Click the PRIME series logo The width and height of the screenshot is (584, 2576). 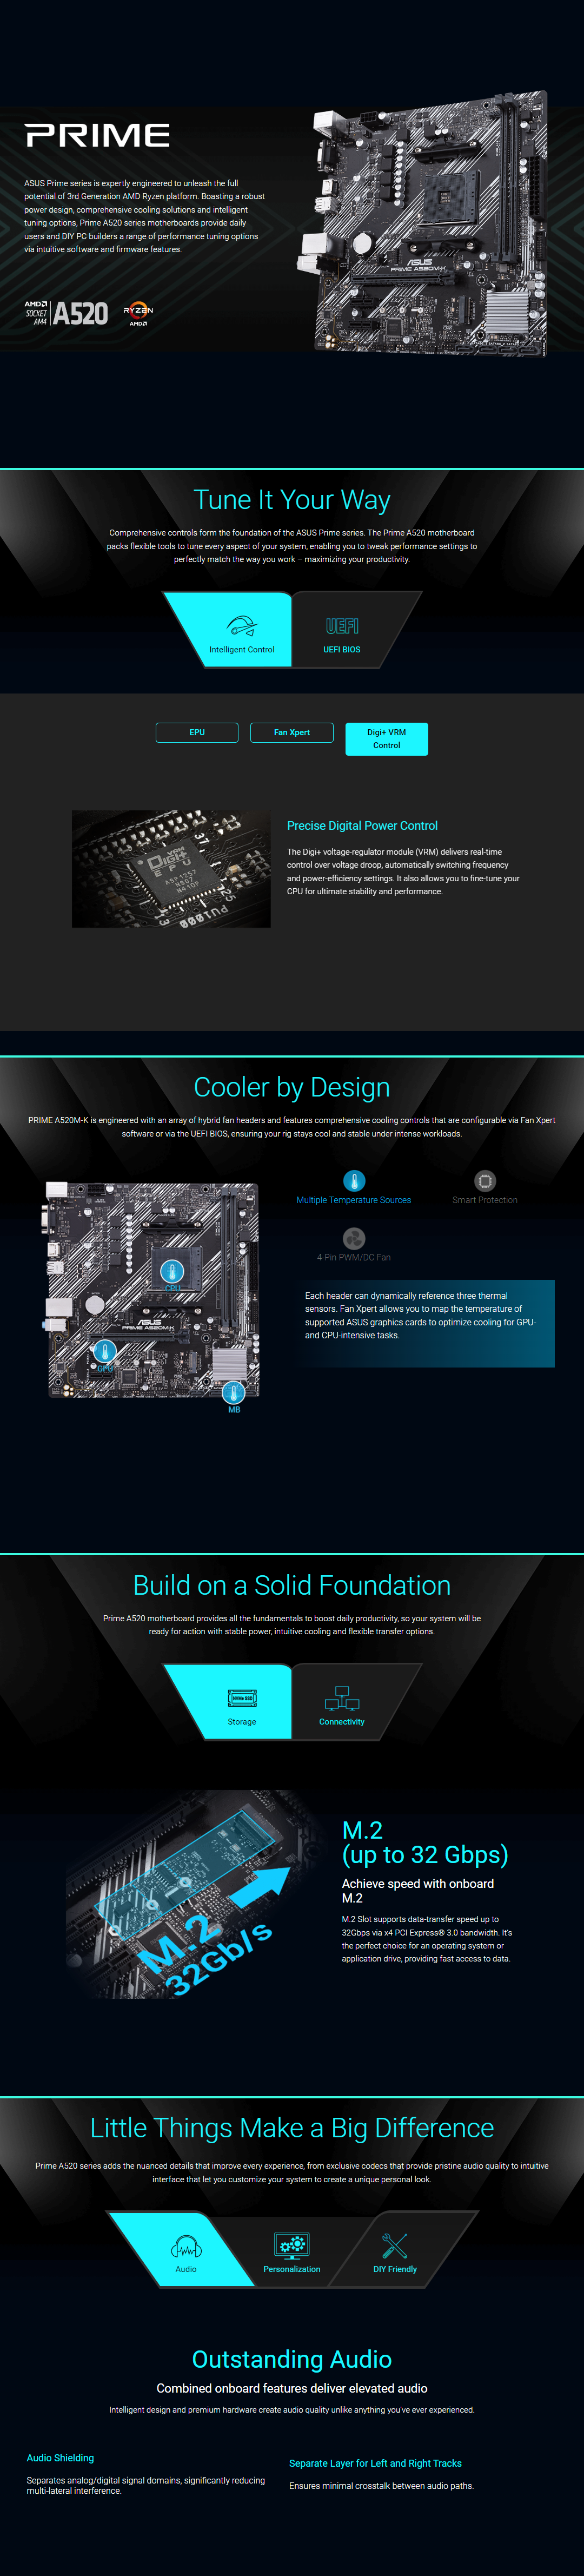[x=97, y=135]
